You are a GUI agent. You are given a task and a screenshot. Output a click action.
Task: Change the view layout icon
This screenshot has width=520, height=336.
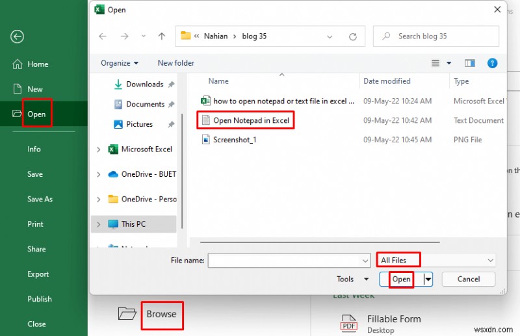(x=435, y=63)
